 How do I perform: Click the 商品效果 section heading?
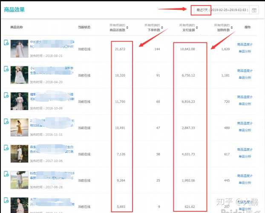point(14,9)
